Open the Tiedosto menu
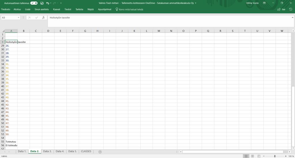Viewport: 295px width, 158px height. (x=6, y=10)
